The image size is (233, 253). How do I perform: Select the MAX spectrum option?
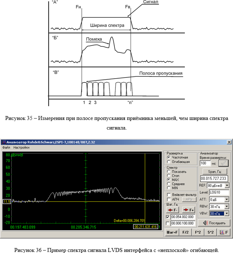(169, 180)
